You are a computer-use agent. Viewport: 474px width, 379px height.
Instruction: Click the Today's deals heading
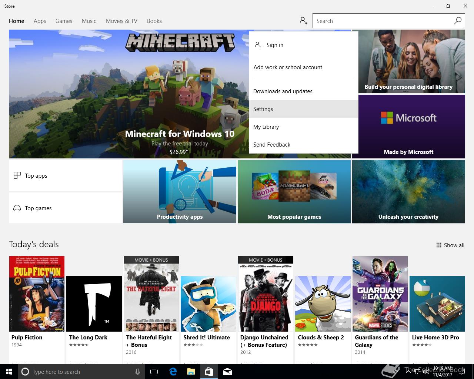(34, 244)
